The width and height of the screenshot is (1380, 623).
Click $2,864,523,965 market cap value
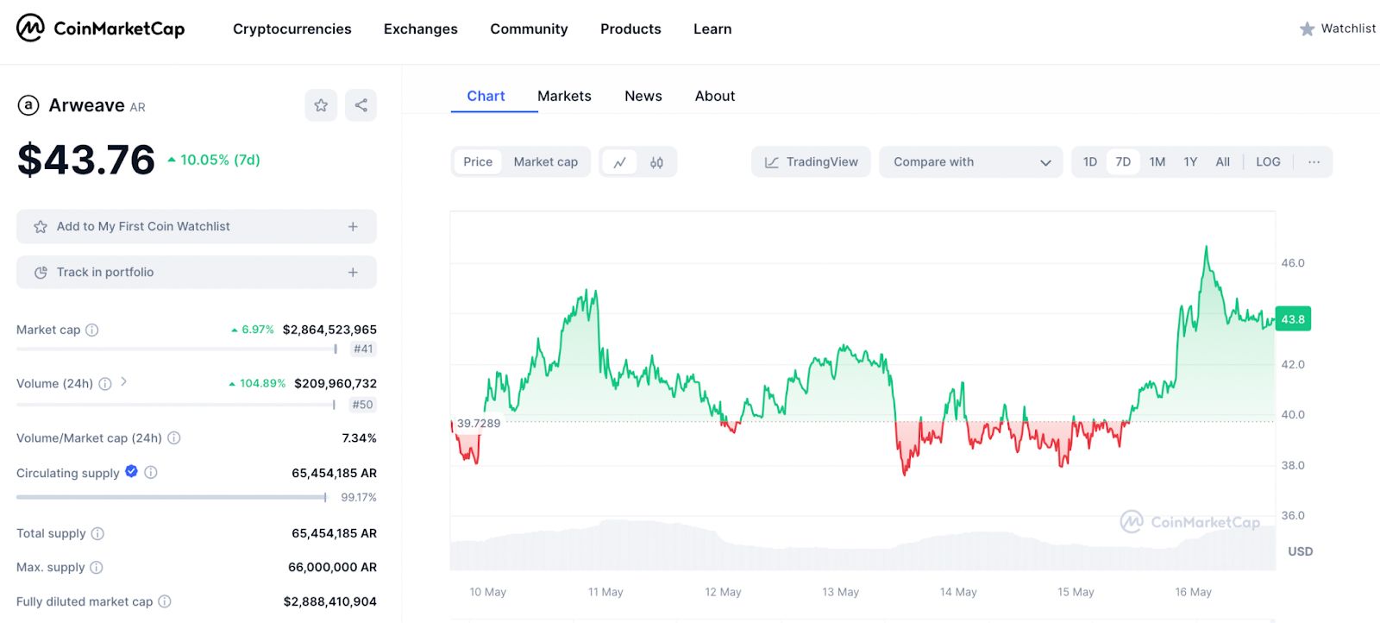click(329, 330)
